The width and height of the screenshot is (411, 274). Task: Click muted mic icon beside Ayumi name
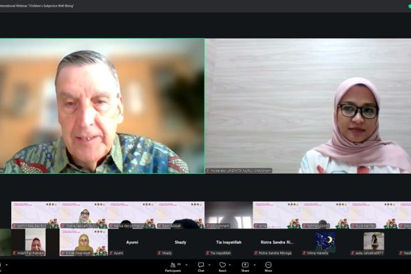111,253
